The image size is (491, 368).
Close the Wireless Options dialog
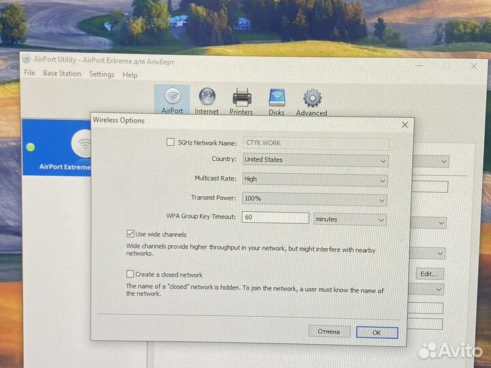(405, 125)
